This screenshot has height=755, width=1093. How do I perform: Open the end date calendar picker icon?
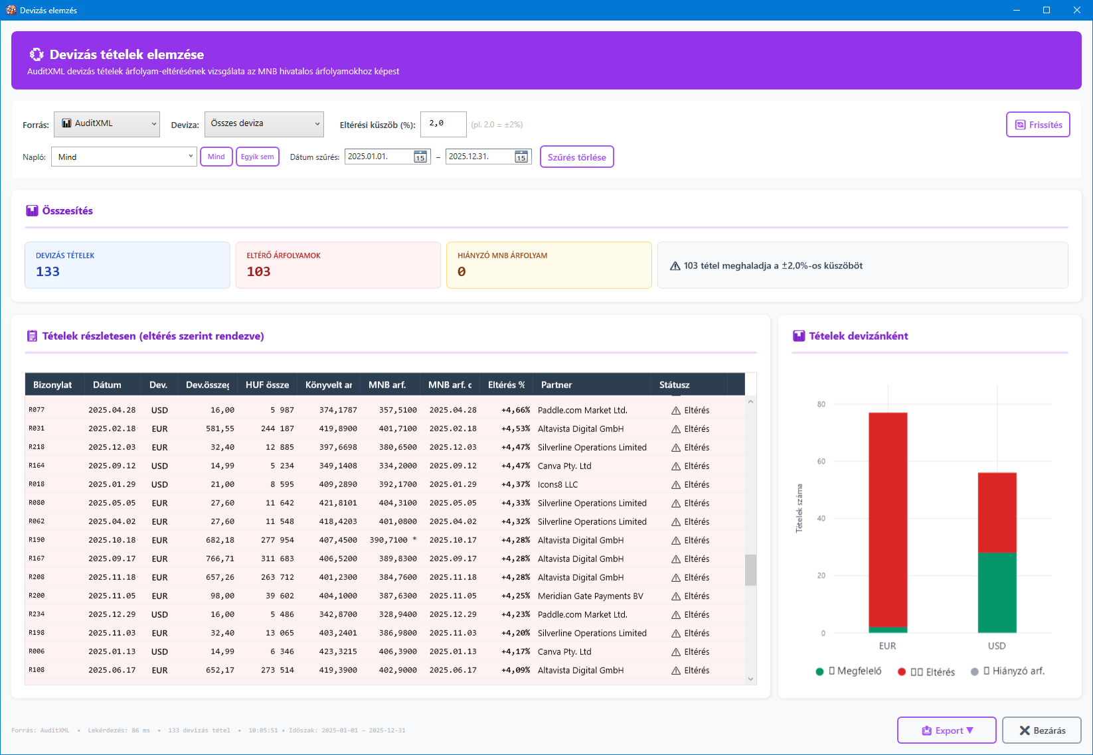[521, 157]
